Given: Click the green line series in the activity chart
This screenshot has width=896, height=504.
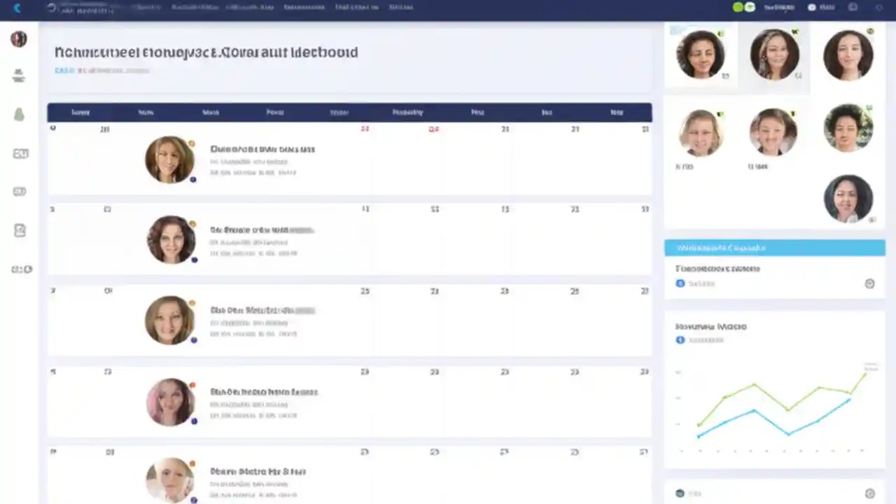Looking at the screenshot, I should click(x=752, y=386).
